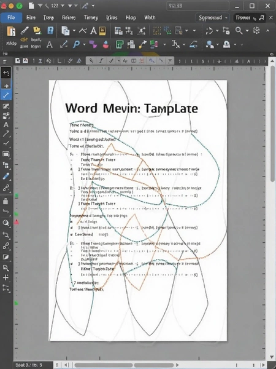Toggle the highlighted pen button in secondary toolbar
Image resolution: width=276 pixels, height=369 pixels.
click(91, 61)
